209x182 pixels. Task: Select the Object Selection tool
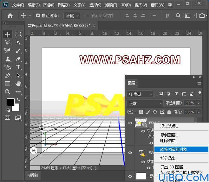click(x=18, y=42)
